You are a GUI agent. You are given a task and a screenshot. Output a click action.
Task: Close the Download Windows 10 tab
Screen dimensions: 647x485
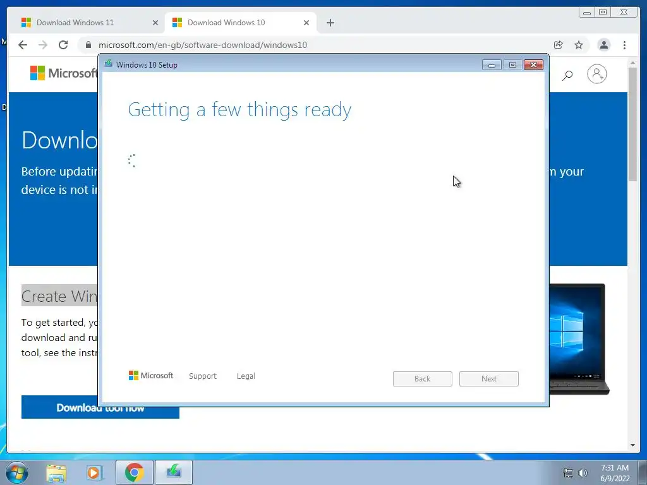click(306, 23)
